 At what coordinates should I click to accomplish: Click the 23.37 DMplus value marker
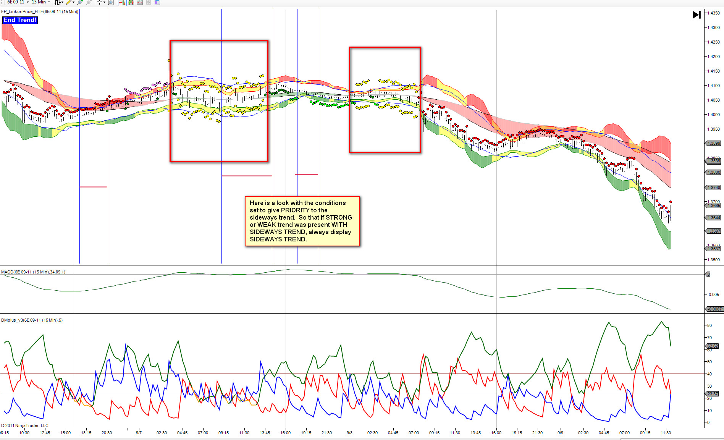tap(712, 394)
